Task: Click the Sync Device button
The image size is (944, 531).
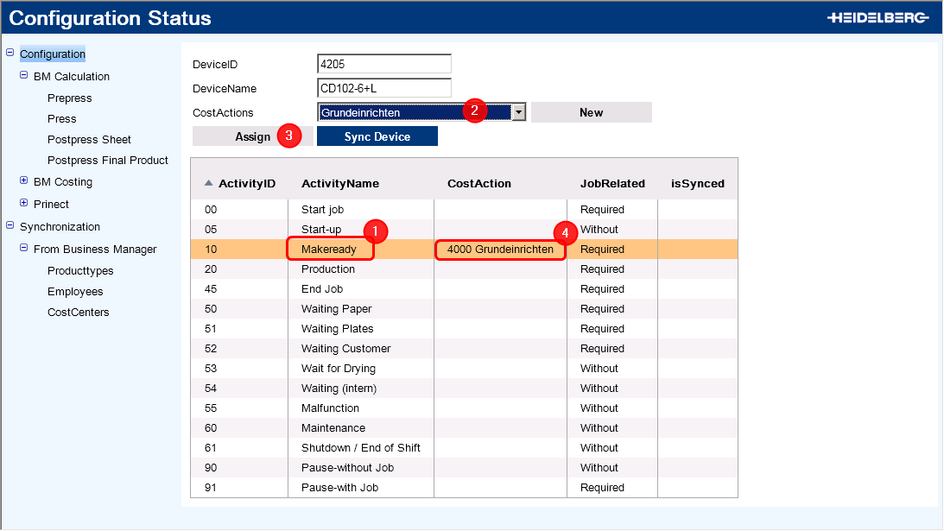Action: pyautogui.click(x=377, y=136)
